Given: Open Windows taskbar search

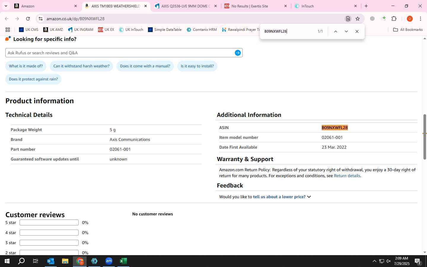Looking at the screenshot, I should 21,261.
